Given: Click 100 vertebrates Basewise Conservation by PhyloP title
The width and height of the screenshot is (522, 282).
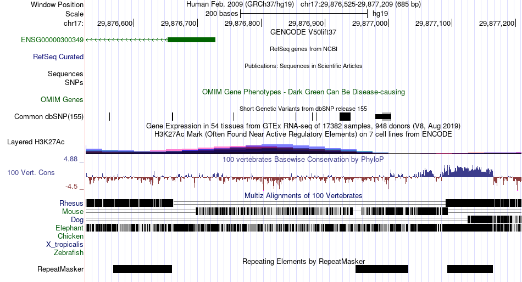Looking at the screenshot, I should coord(303,159).
